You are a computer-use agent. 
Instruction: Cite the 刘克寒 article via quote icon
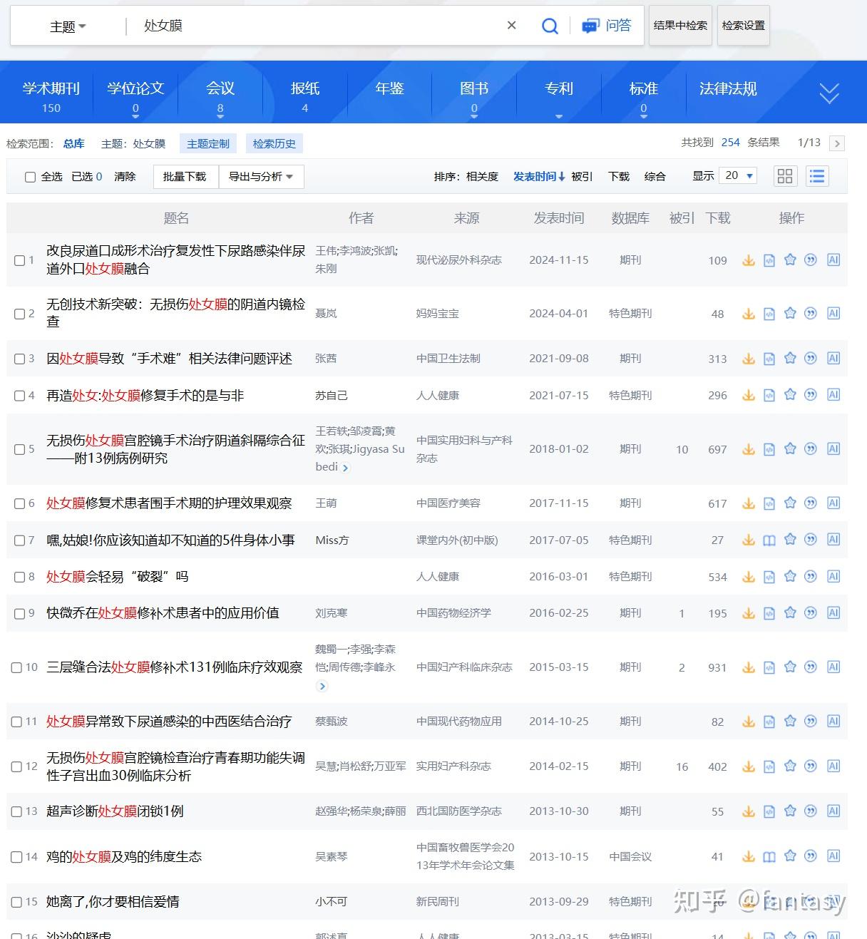(811, 612)
